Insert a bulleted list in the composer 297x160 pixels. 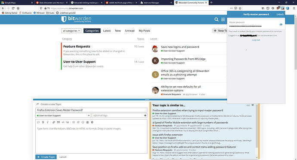point(74,122)
